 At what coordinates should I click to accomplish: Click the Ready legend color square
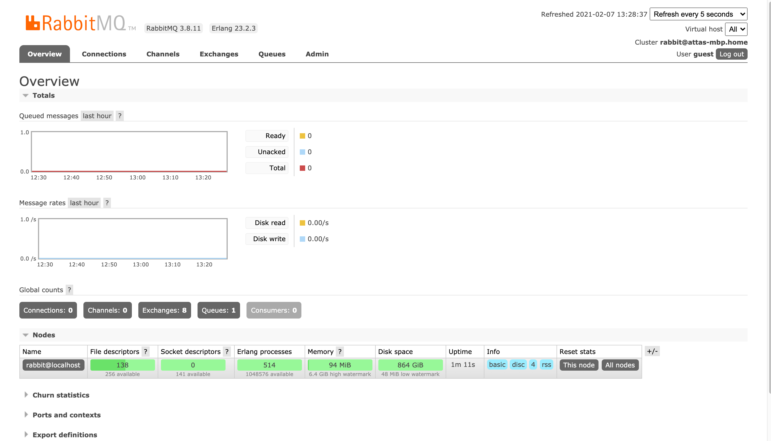pyautogui.click(x=302, y=136)
